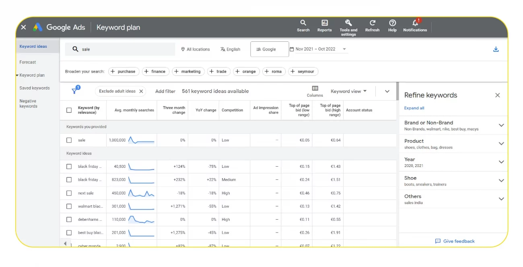Expand the Shoe refine section
523x267 pixels.
click(x=501, y=181)
